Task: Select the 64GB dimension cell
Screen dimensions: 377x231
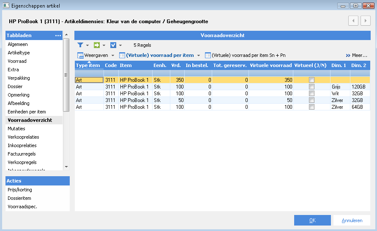Action: (x=360, y=107)
